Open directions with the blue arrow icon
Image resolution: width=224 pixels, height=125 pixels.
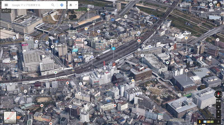pyautogui.click(x=62, y=5)
